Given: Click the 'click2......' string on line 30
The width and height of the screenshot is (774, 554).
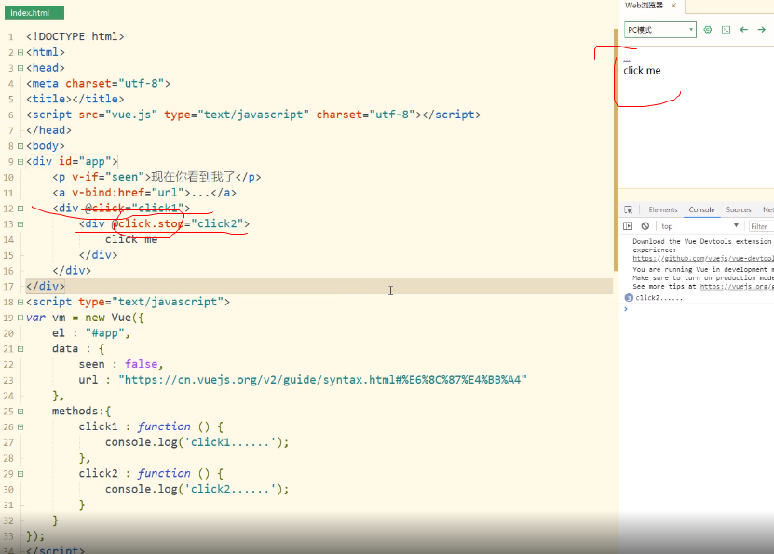Looking at the screenshot, I should point(230,489).
